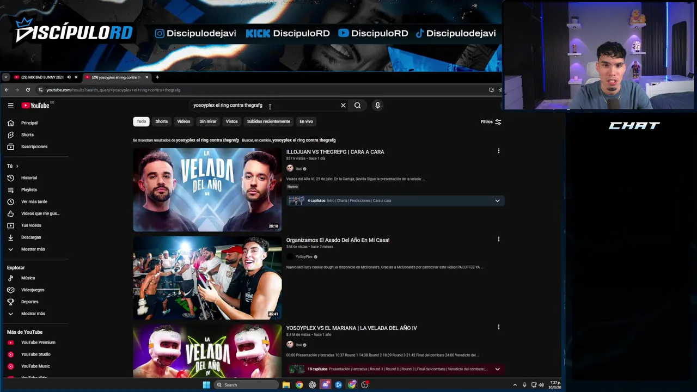Open options for Asado Del Año video

(x=498, y=240)
